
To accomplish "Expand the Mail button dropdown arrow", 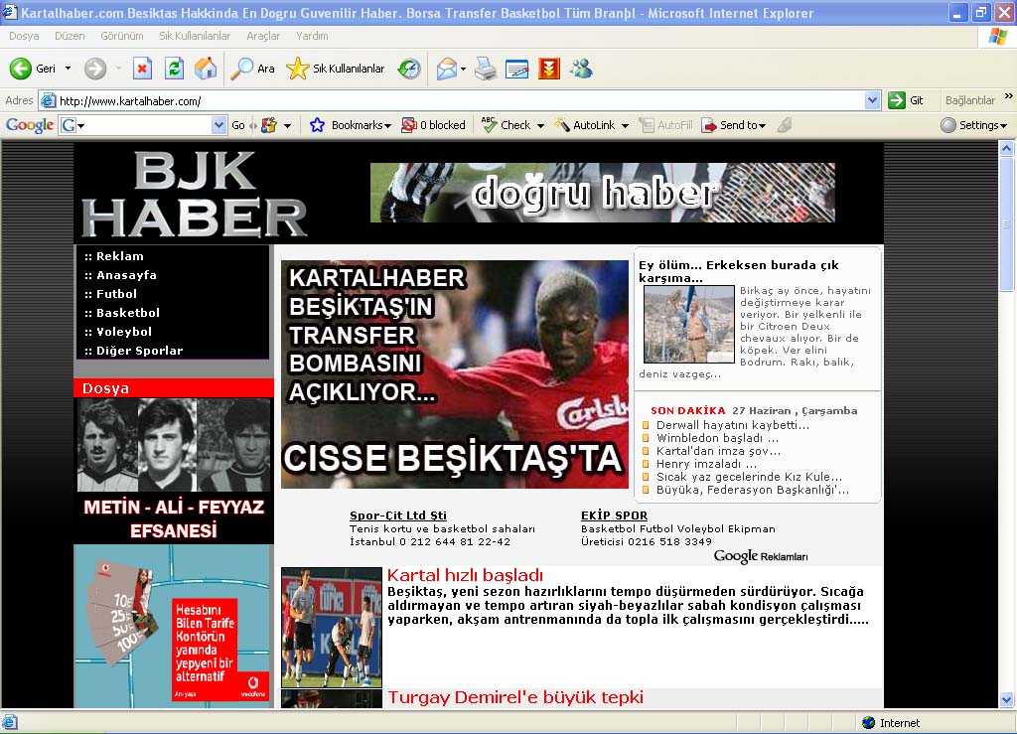I will coord(463,69).
